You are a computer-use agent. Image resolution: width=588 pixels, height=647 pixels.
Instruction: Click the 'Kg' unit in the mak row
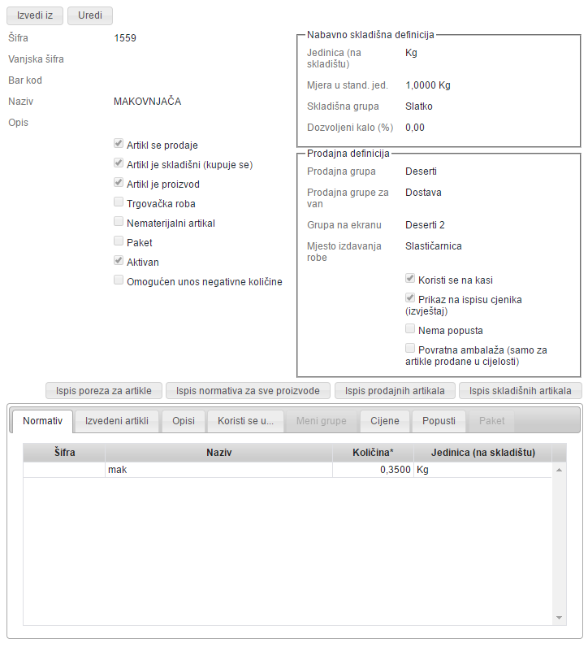click(x=422, y=470)
